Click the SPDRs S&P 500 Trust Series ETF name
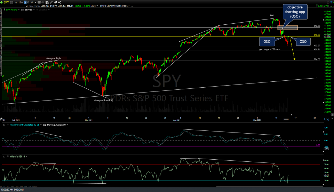This screenshot has height=192, width=334. pyautogui.click(x=115, y=6)
